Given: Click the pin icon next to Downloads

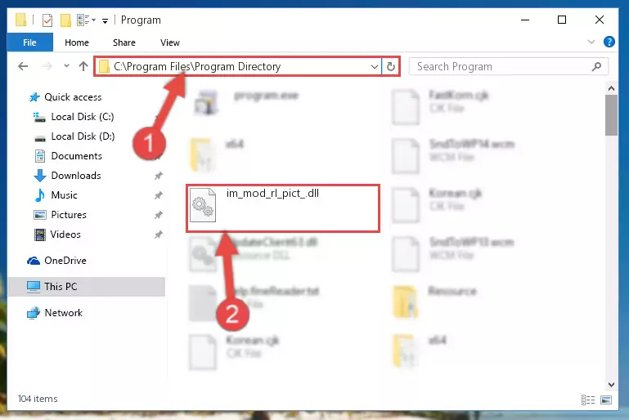Looking at the screenshot, I should point(159,176).
